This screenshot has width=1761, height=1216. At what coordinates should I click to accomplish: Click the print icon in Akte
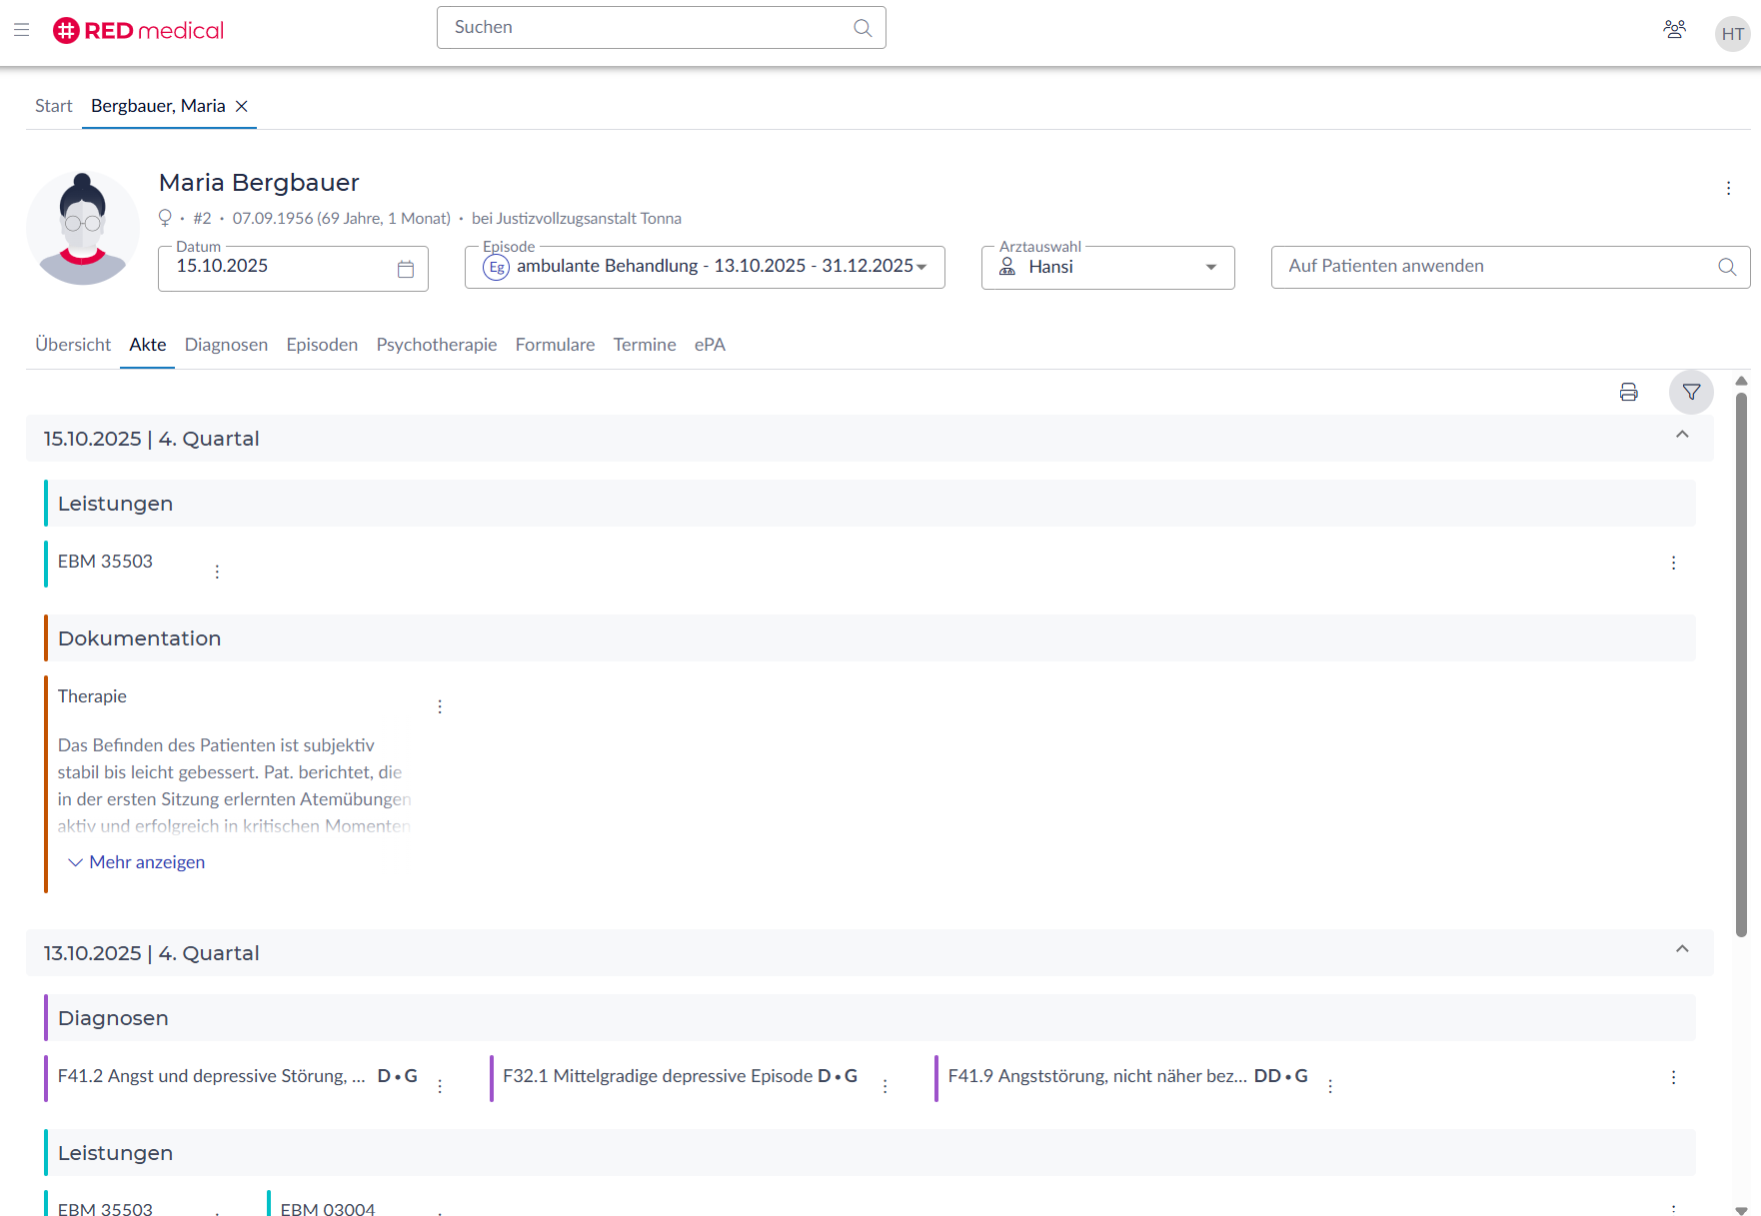[x=1628, y=393]
